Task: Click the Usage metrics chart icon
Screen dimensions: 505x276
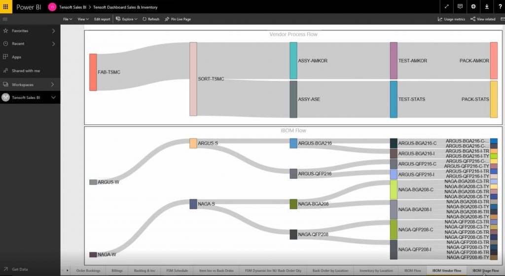Action: point(440,19)
